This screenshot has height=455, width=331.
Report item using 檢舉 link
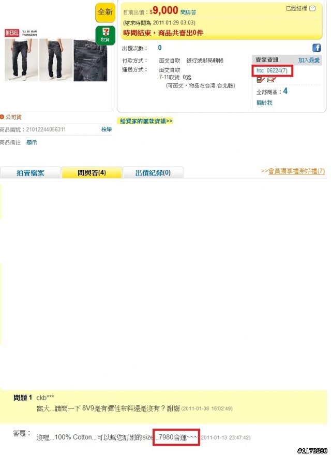[107, 129]
